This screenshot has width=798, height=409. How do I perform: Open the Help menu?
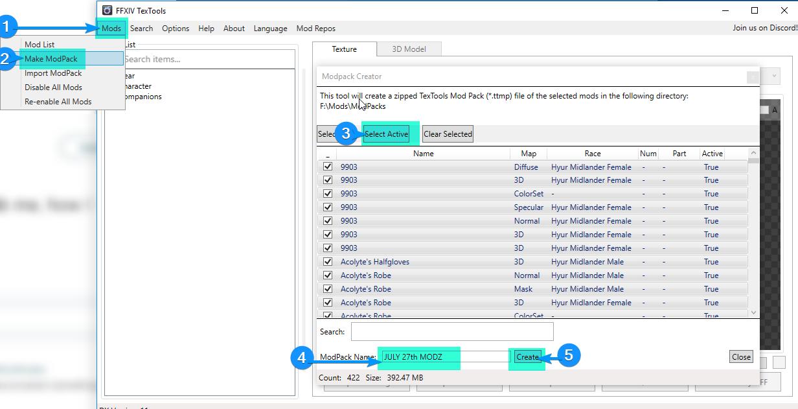coord(206,29)
